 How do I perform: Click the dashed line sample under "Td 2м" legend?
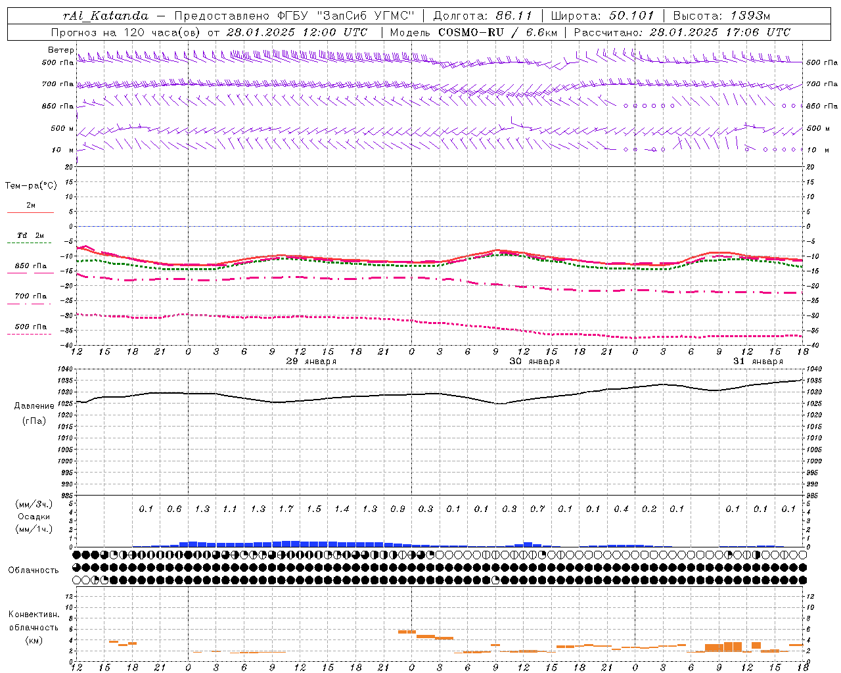[29, 243]
